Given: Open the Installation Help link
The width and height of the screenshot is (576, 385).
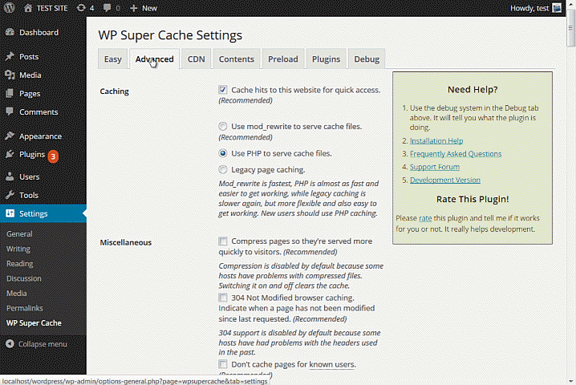Looking at the screenshot, I should coord(436,140).
